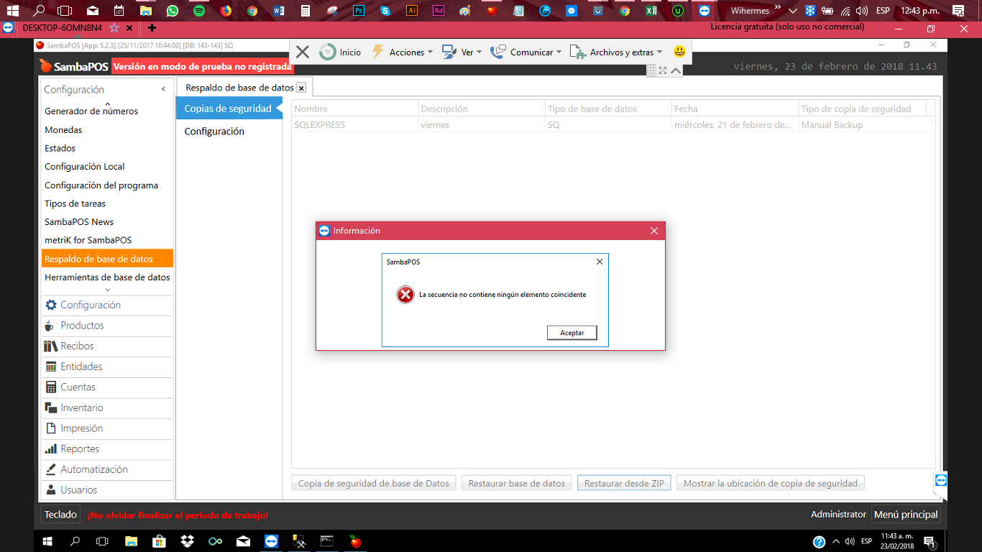982x552 pixels.
Task: Select Estados in the sidebar
Action: click(60, 148)
